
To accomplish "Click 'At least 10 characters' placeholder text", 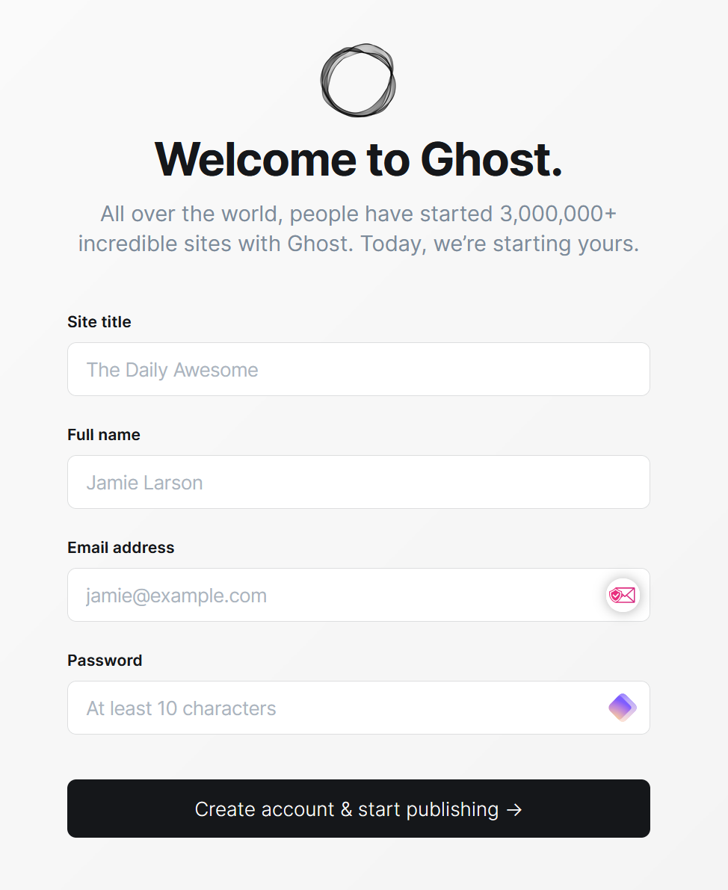I will point(181,708).
